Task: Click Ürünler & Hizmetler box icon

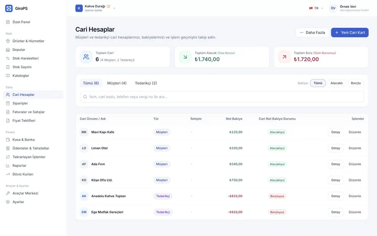Action: (8, 41)
